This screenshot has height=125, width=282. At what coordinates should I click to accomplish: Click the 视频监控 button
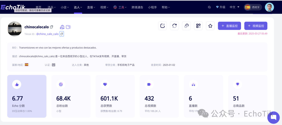(x=256, y=26)
